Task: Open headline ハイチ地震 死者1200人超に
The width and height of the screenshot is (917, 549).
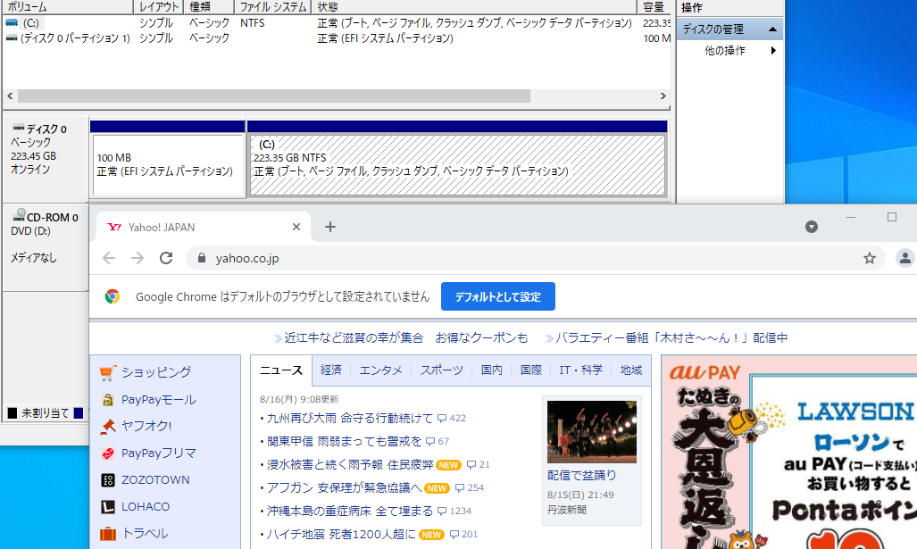Action: point(341,535)
